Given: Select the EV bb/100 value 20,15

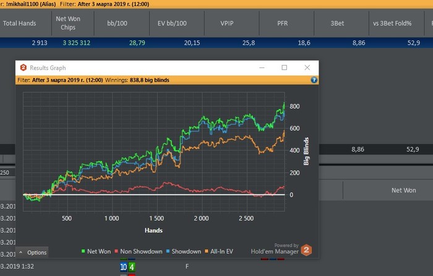Looking at the screenshot, I should [192, 43].
